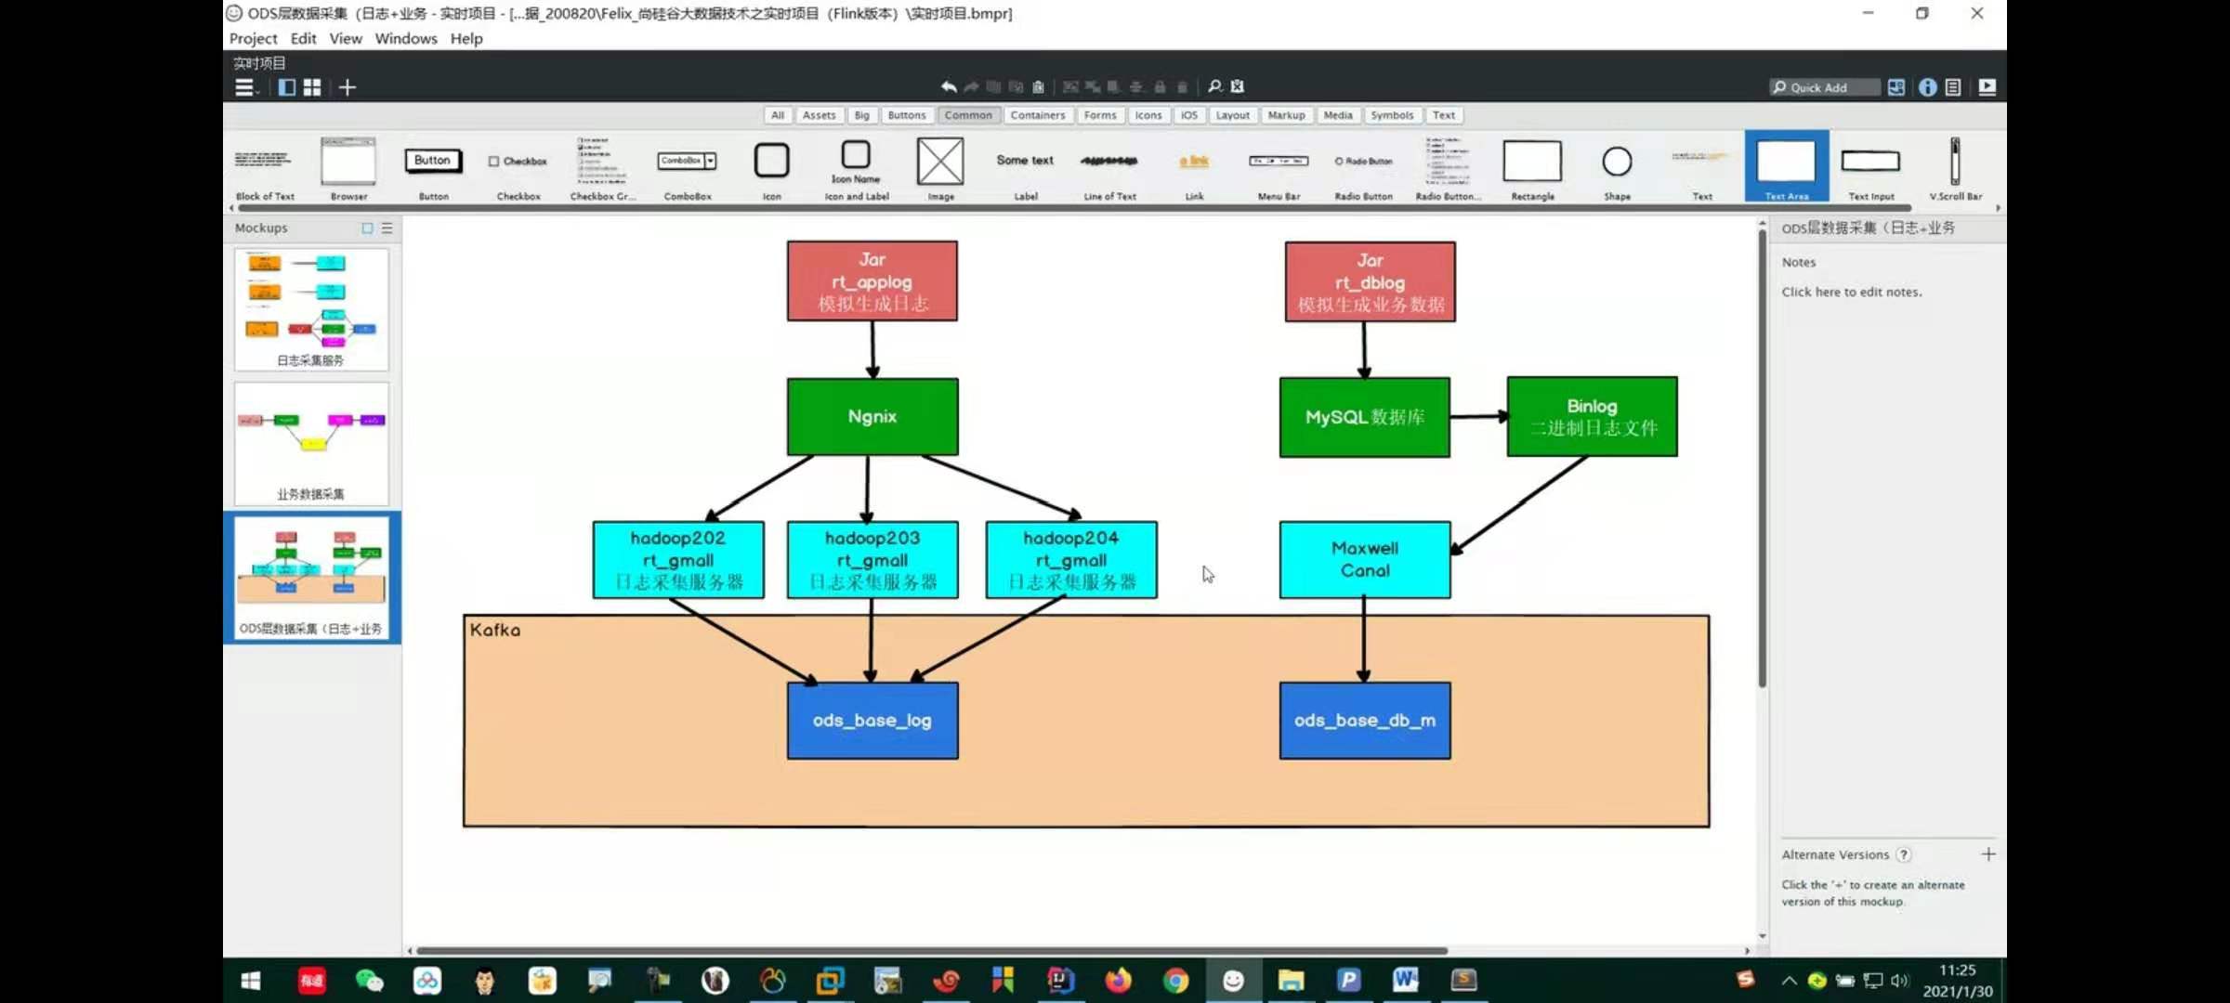2230x1003 pixels.
Task: Click 'Click here to edit notes.' field
Action: 1851,292
